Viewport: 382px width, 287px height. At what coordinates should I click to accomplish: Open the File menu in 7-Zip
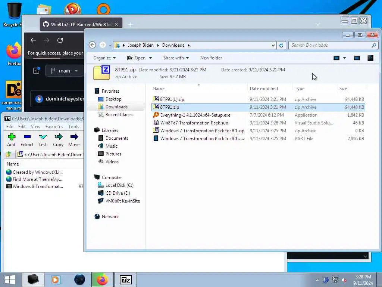pos(10,126)
